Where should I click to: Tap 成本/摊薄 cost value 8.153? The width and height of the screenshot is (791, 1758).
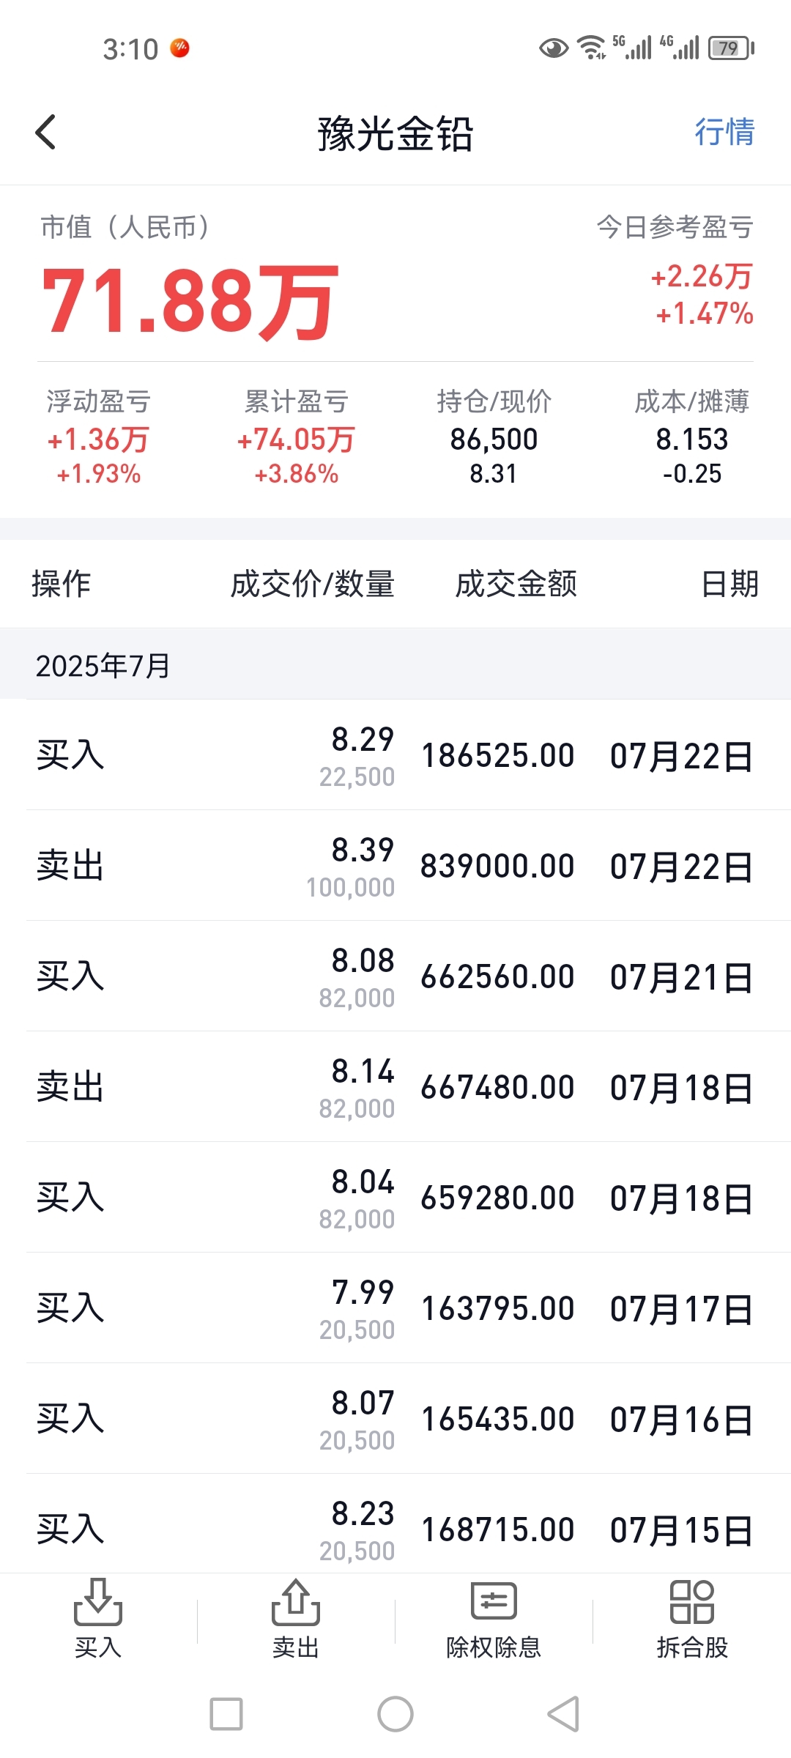pos(692,439)
